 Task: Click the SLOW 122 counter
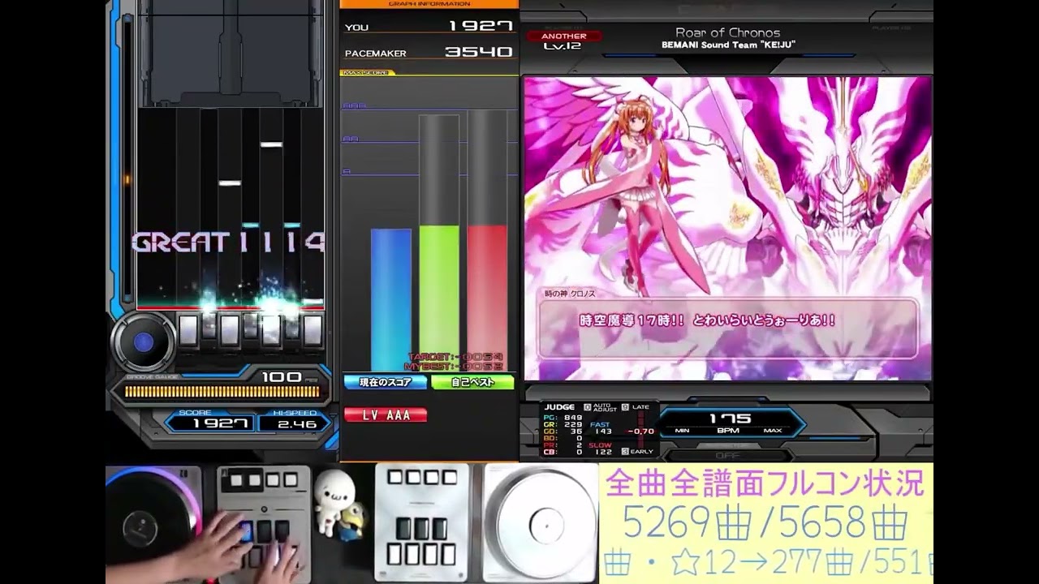[601, 449]
